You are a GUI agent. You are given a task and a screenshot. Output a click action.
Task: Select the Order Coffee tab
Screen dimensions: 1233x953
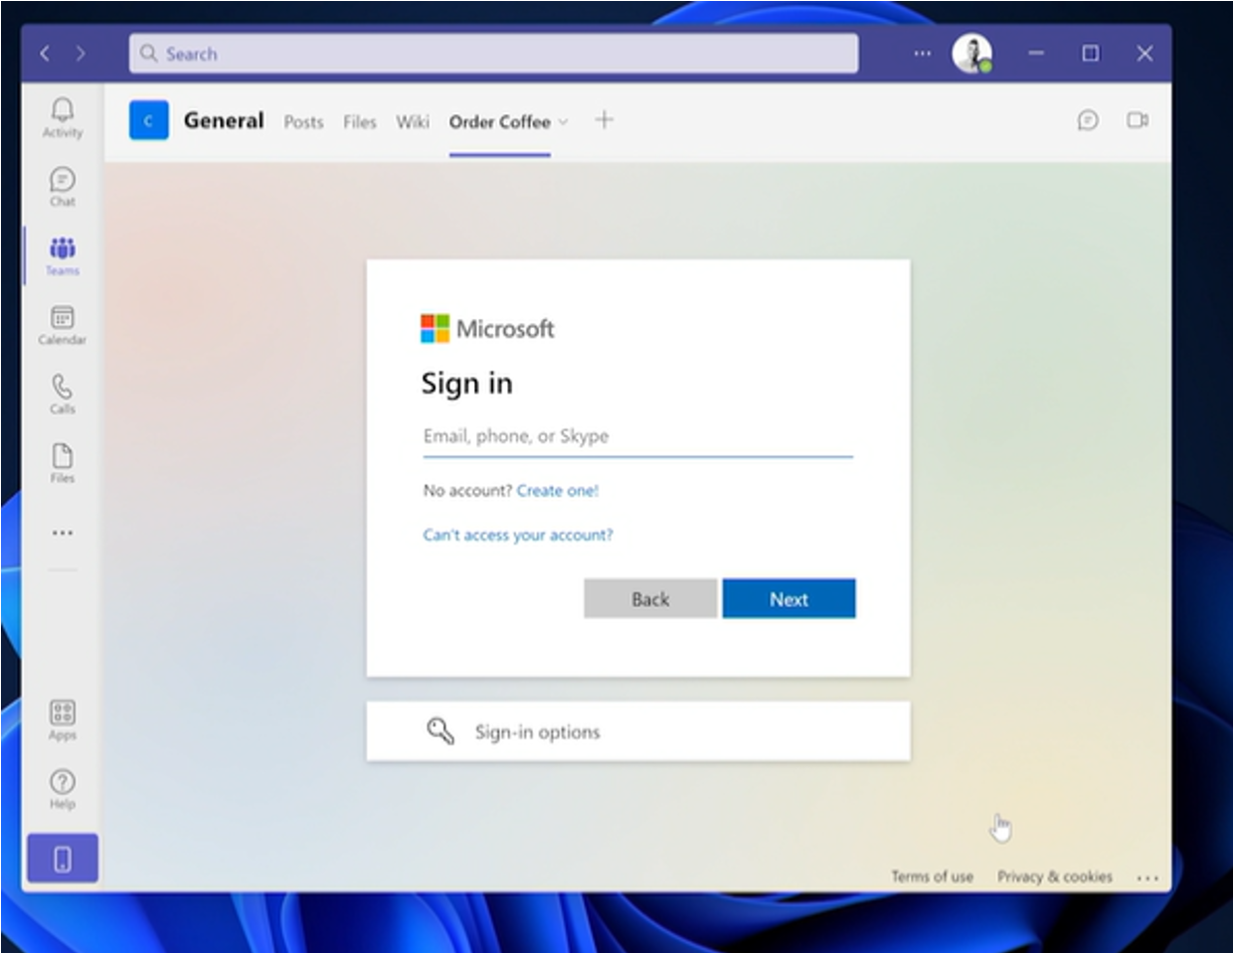[499, 122]
